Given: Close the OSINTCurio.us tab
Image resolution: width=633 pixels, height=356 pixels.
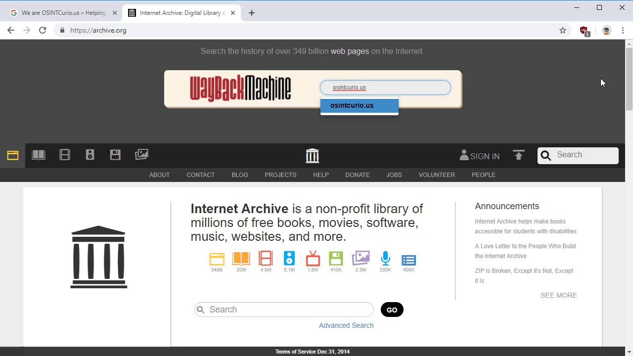Looking at the screenshot, I should [x=115, y=13].
